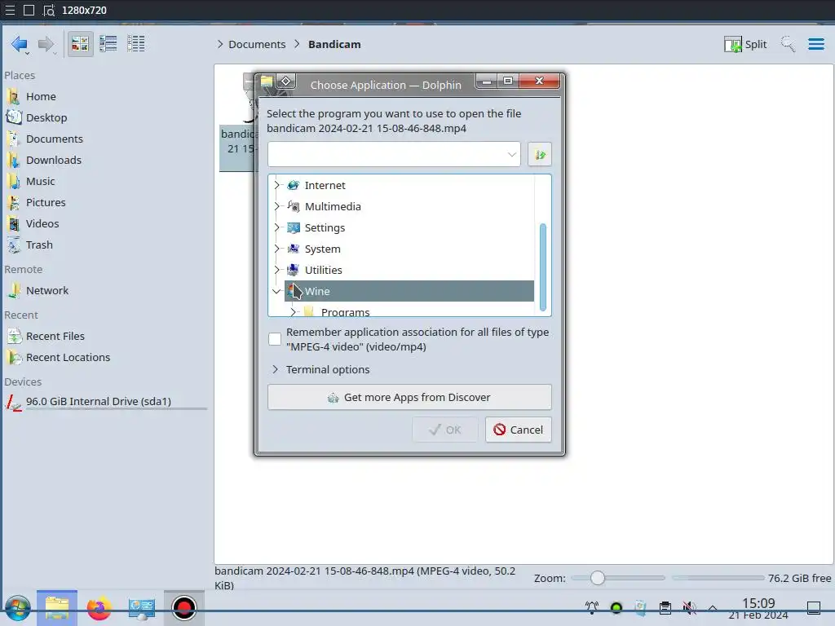The image size is (835, 626).
Task: Expand the System category
Action: 276,249
